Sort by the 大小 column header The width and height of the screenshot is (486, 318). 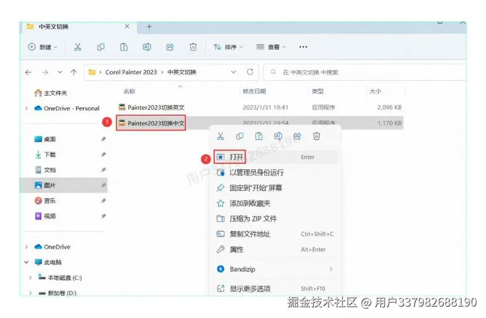click(x=375, y=91)
